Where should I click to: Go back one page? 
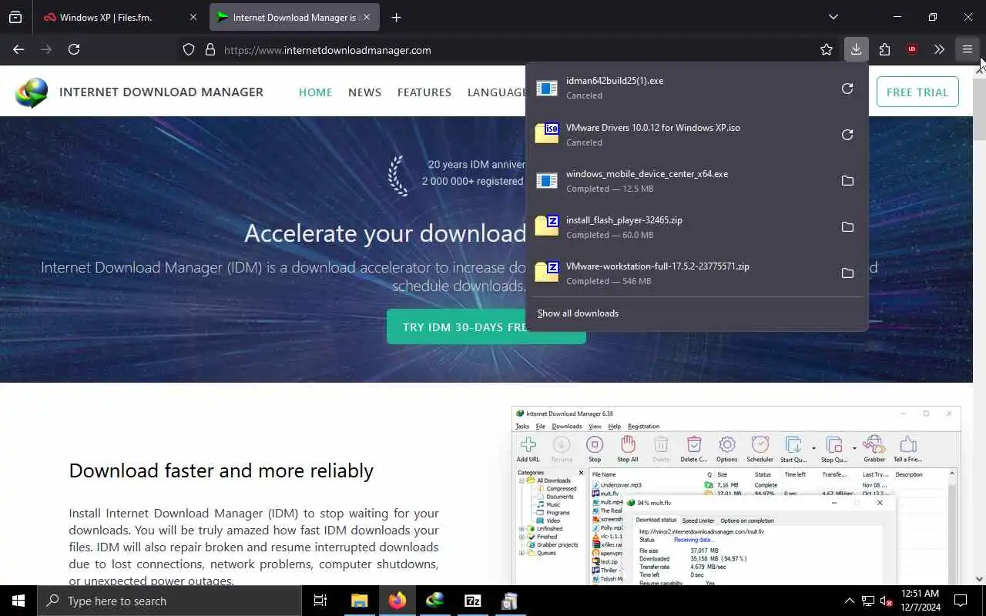(x=18, y=49)
